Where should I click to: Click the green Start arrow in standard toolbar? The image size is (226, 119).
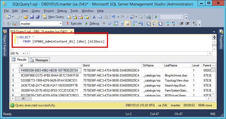click(x=156, y=17)
